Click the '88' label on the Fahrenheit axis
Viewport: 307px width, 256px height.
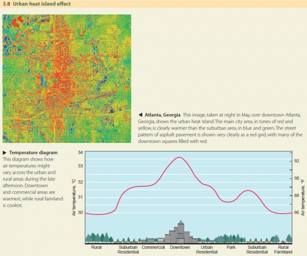pos(296,196)
